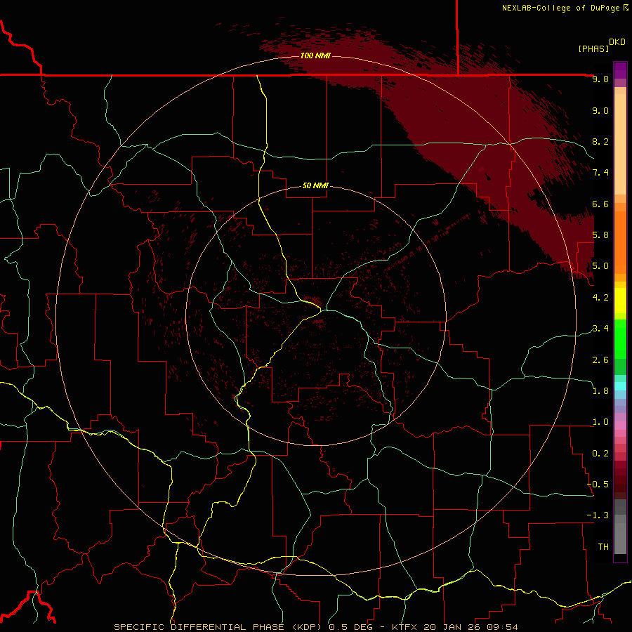This screenshot has height=632, width=632.
Task: Click the 9.8 legend value
Action: pyautogui.click(x=600, y=79)
